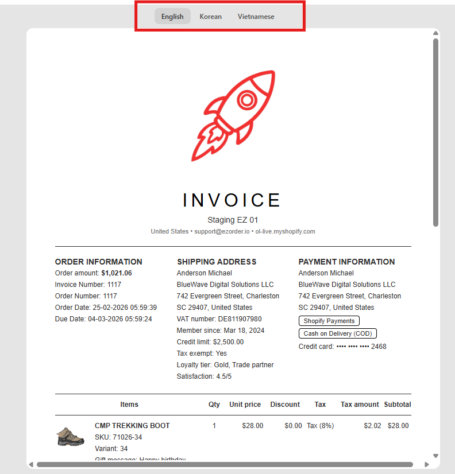Switch to the English language tab
Viewport: 455px width, 474px height.
coord(172,16)
